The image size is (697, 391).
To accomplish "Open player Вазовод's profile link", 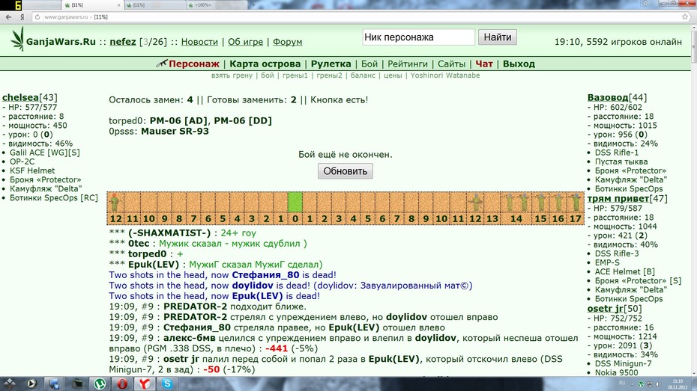I will (608, 97).
